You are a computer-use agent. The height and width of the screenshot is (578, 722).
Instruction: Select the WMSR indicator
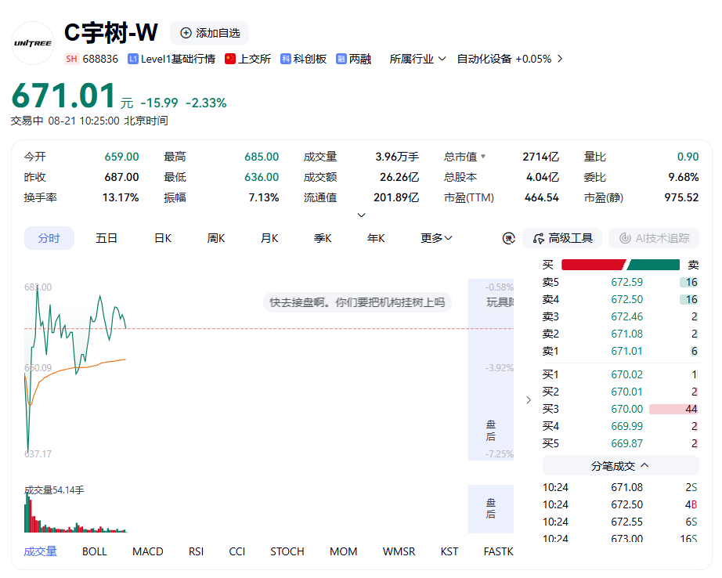(399, 551)
